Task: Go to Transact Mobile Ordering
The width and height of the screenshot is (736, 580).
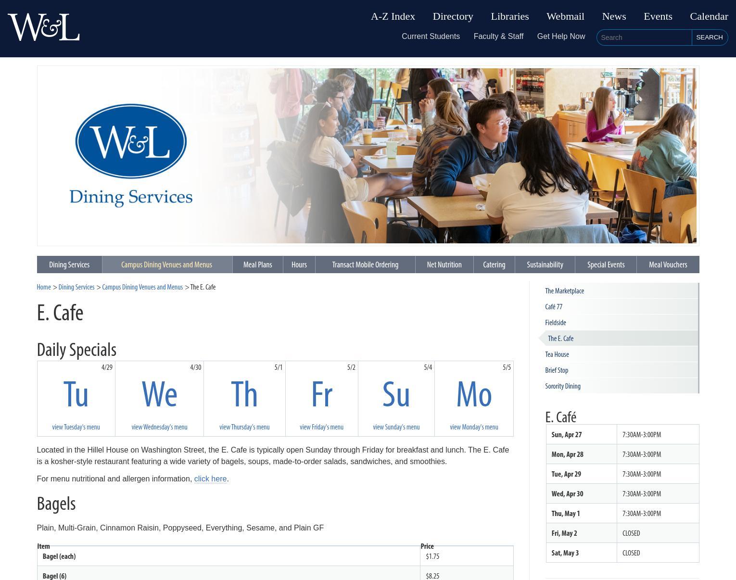Action: coord(365,265)
